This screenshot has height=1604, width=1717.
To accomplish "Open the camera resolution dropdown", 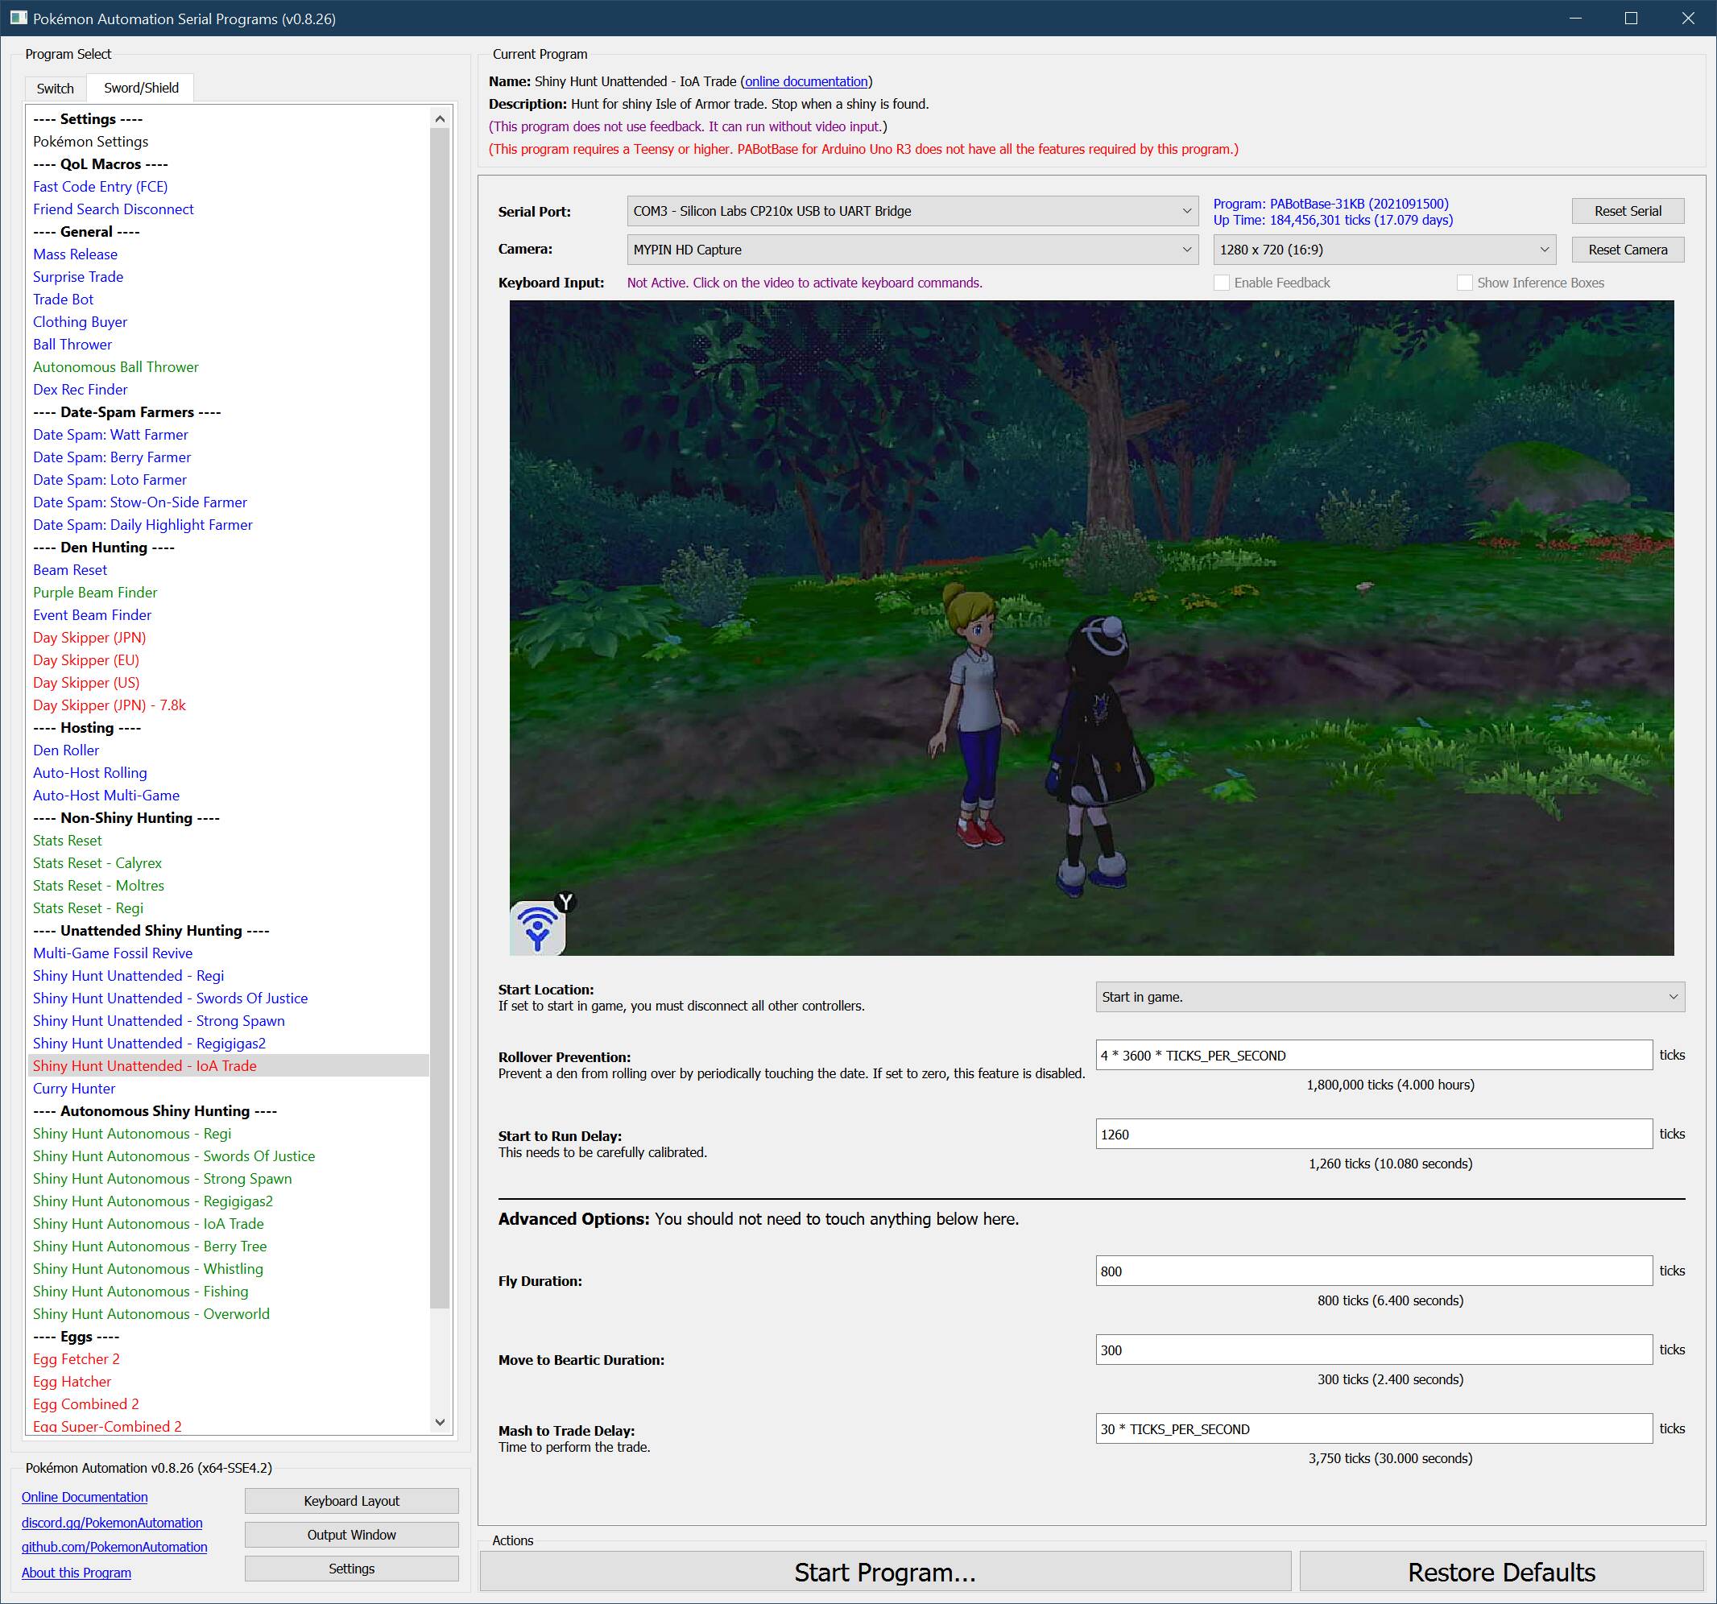I will click(1383, 250).
